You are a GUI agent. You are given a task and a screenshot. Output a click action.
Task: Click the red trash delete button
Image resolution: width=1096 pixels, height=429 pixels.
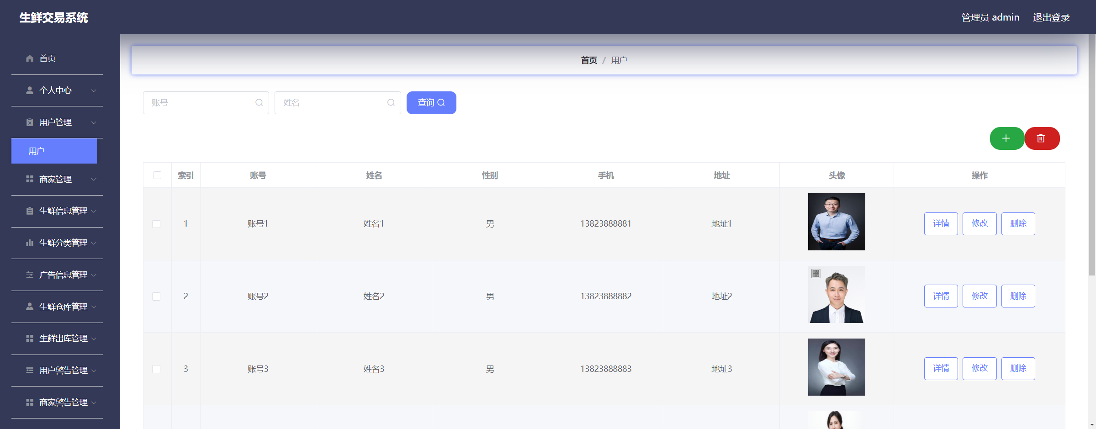click(1042, 138)
